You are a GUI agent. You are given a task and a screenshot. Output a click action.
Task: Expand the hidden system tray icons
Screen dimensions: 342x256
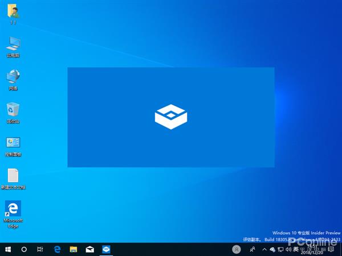coord(264,250)
